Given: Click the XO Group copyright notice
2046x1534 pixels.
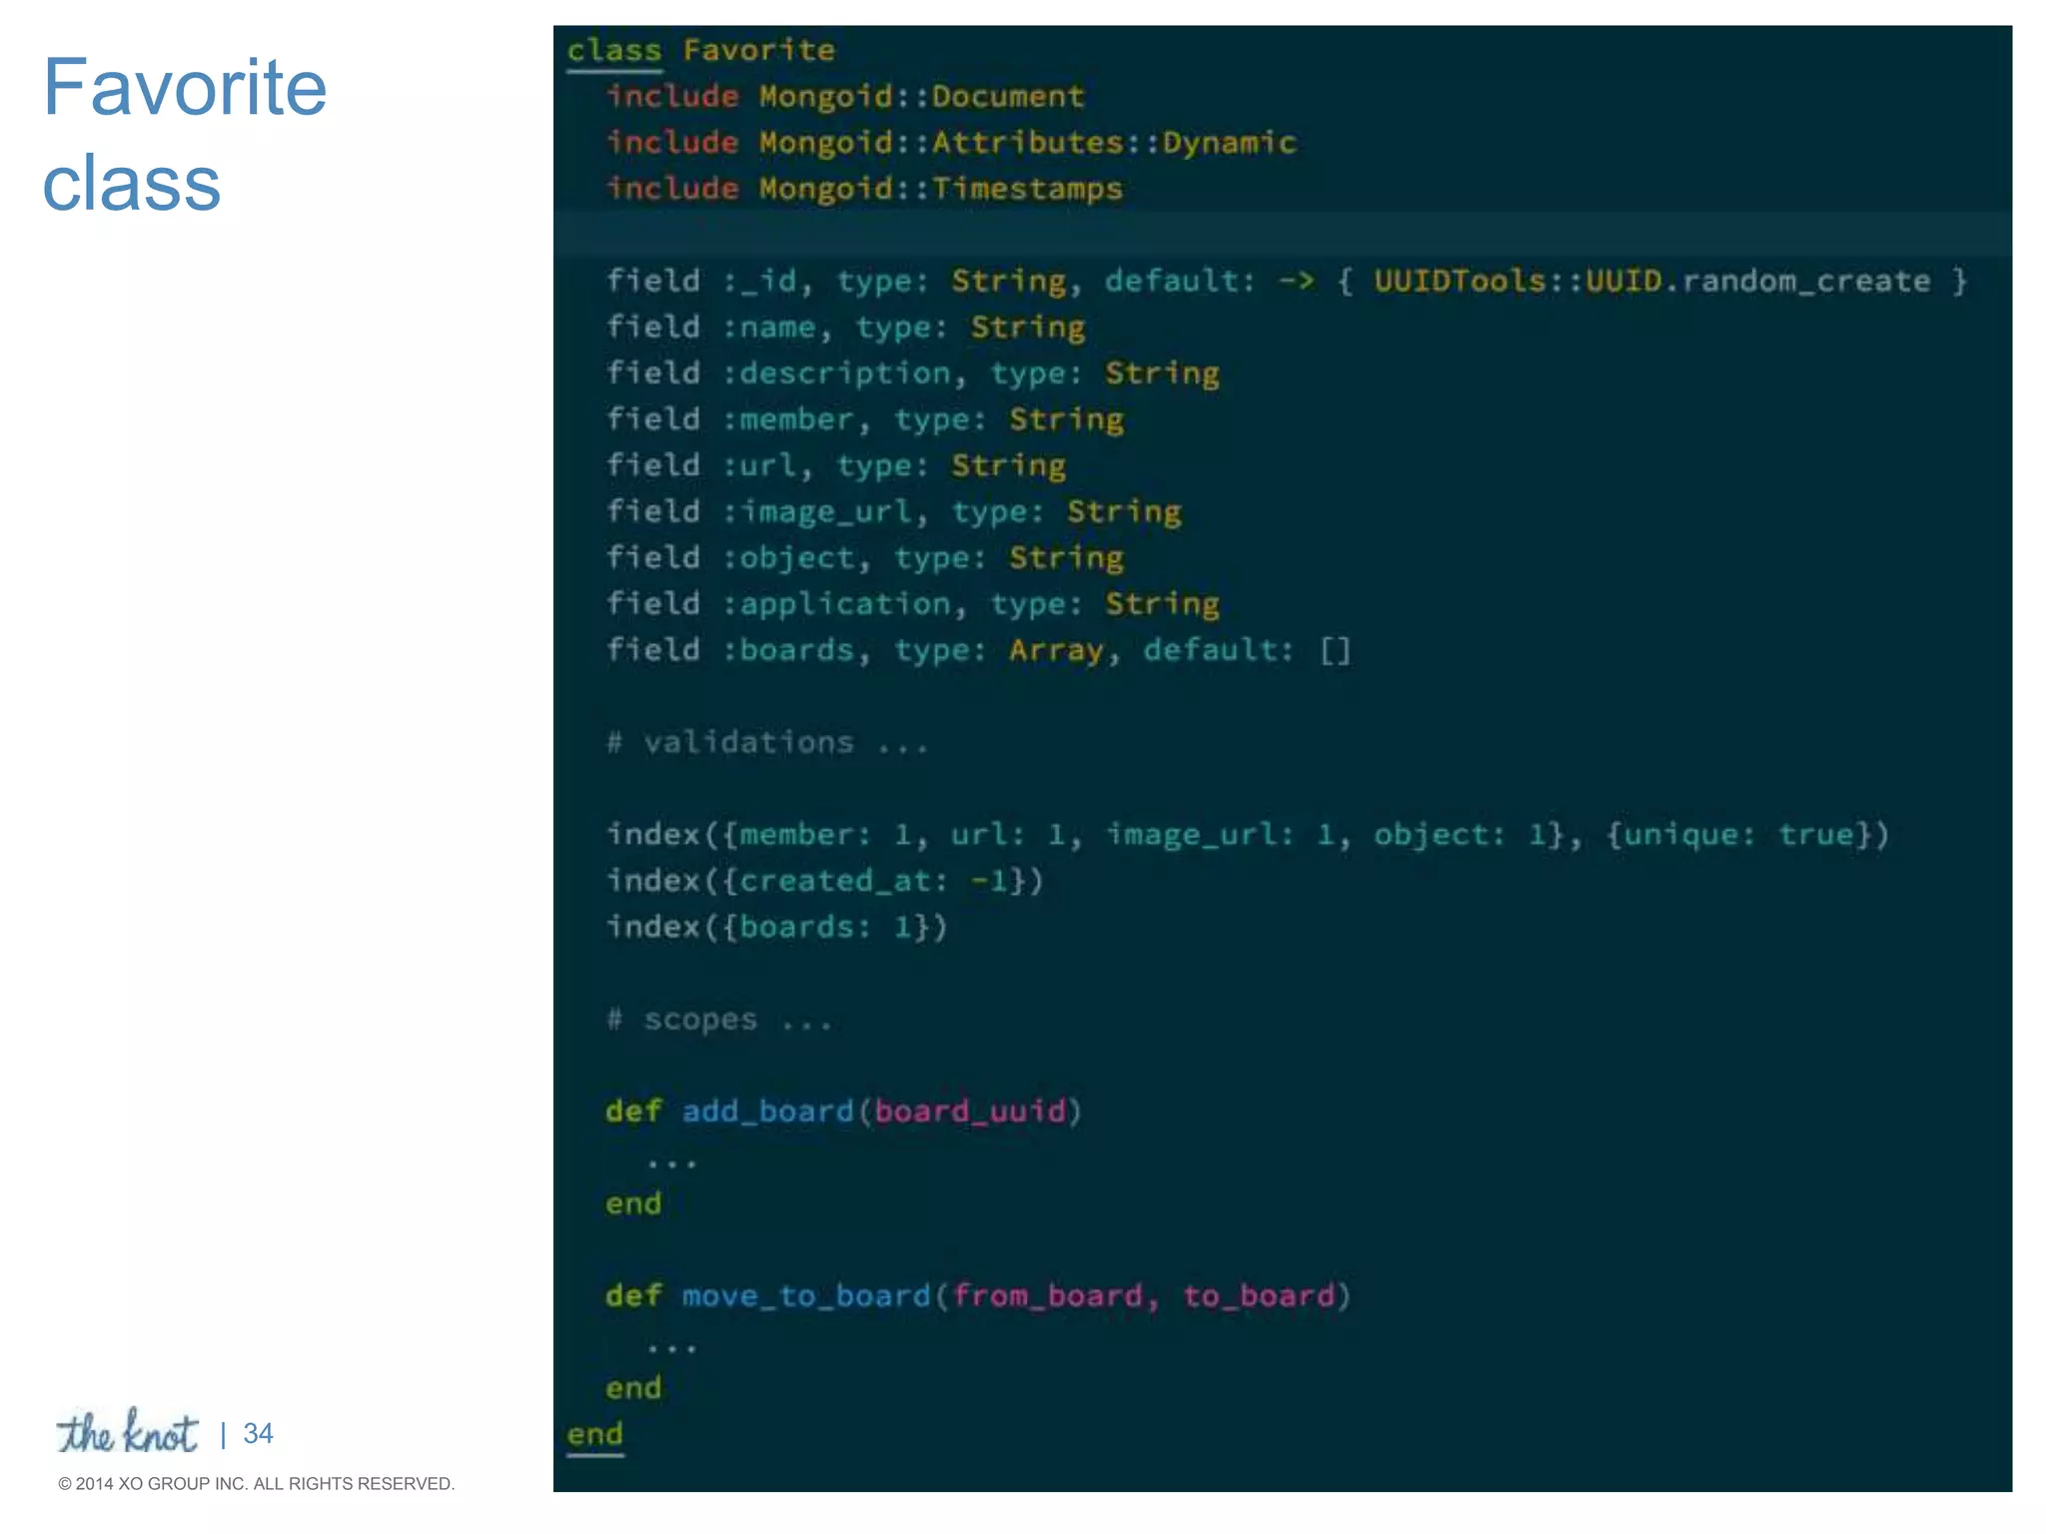Looking at the screenshot, I should click(256, 1484).
